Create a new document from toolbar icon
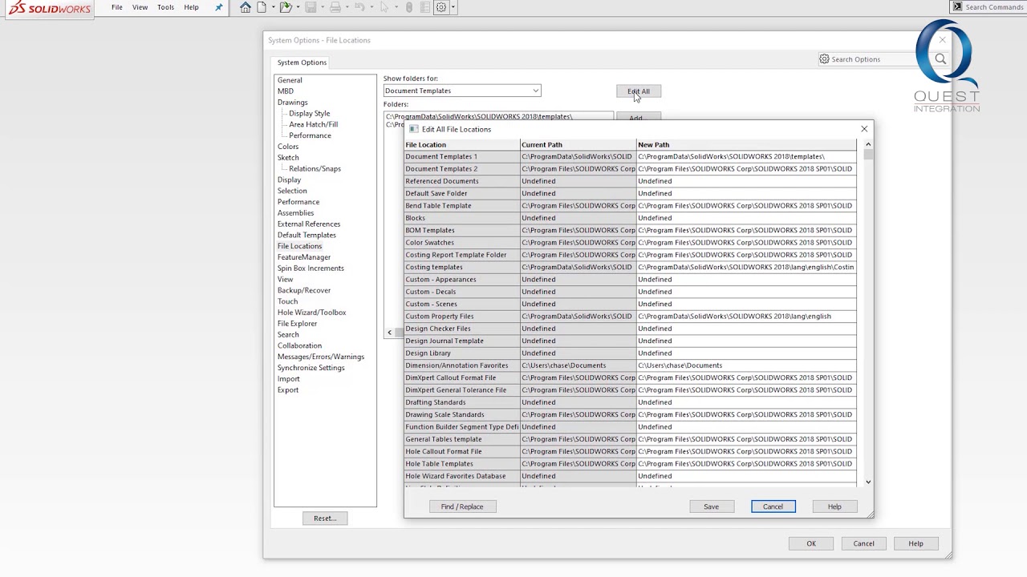 tap(262, 7)
